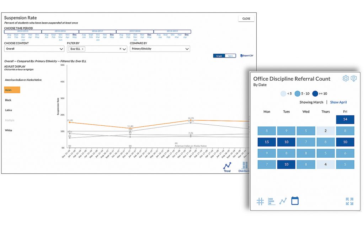Open the line graph view icon
Image resolution: width=364 pixels, height=239 pixels.
(283, 201)
